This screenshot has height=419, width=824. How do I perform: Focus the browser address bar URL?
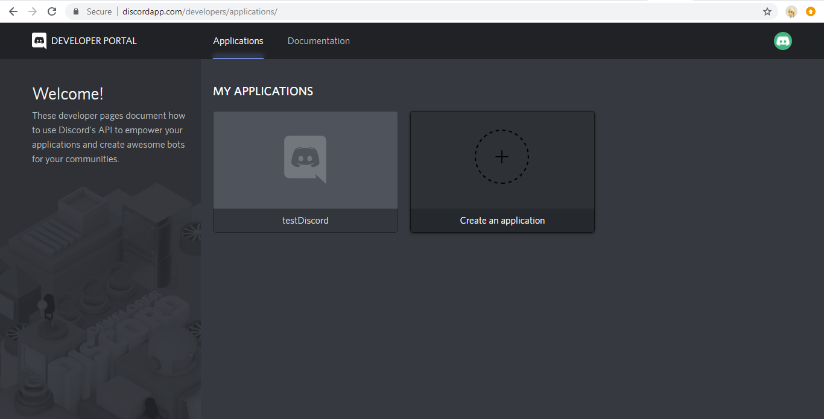200,11
